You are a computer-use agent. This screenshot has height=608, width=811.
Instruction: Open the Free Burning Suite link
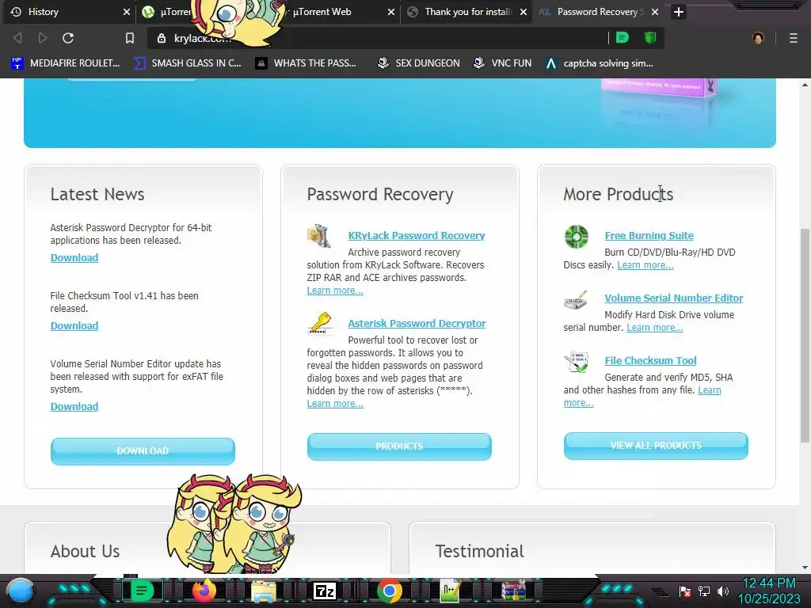coord(649,235)
